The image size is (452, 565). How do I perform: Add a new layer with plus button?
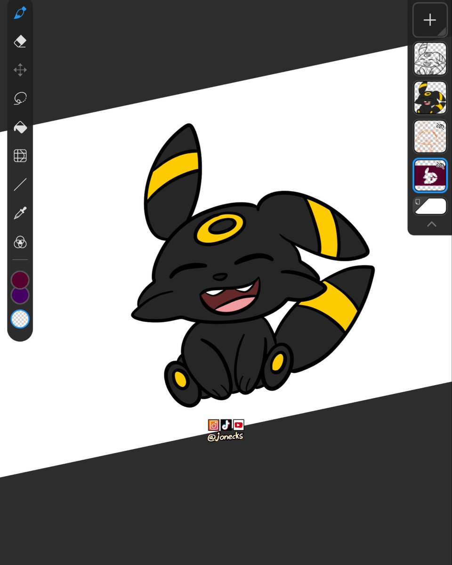(430, 20)
